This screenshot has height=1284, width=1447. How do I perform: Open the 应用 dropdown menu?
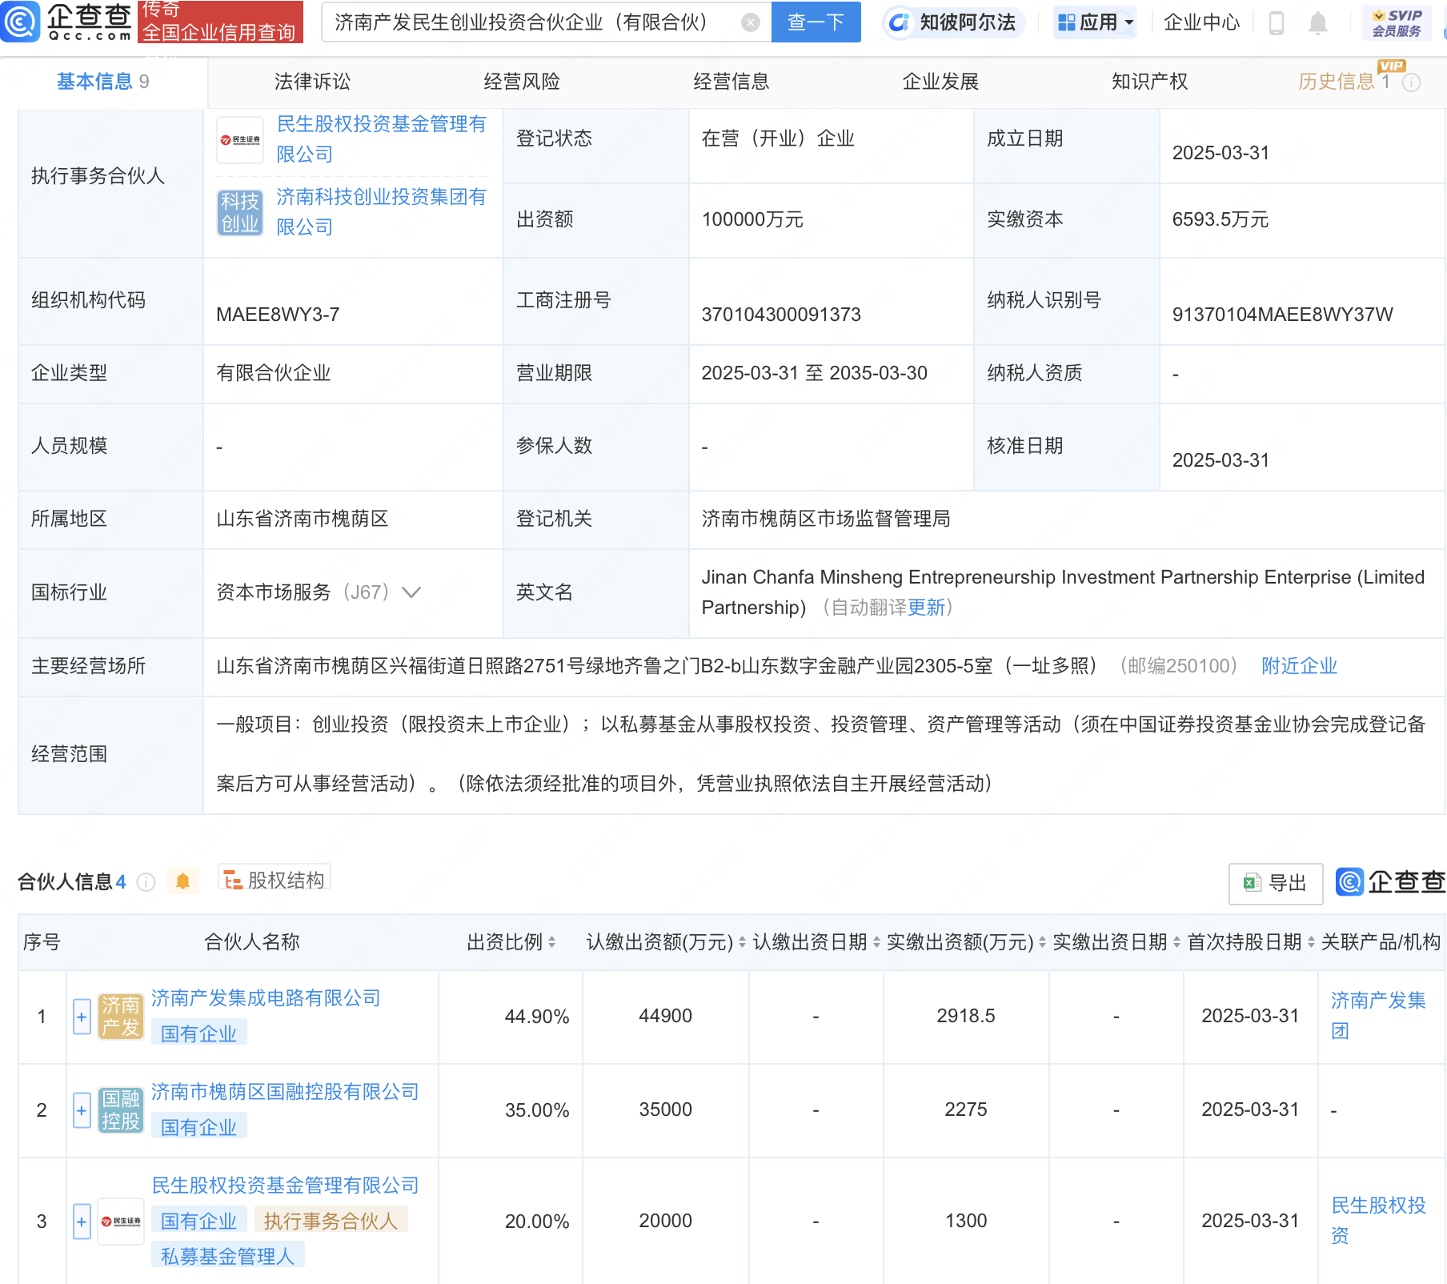pos(1095,22)
